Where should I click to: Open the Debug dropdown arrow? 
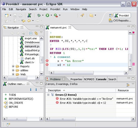pos(43,15)
